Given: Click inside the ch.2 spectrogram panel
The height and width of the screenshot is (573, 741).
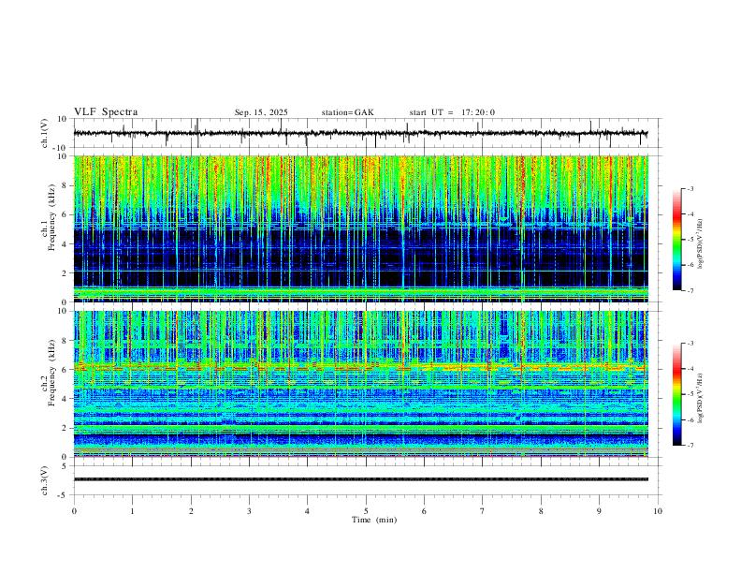Looking at the screenshot, I should coord(360,384).
